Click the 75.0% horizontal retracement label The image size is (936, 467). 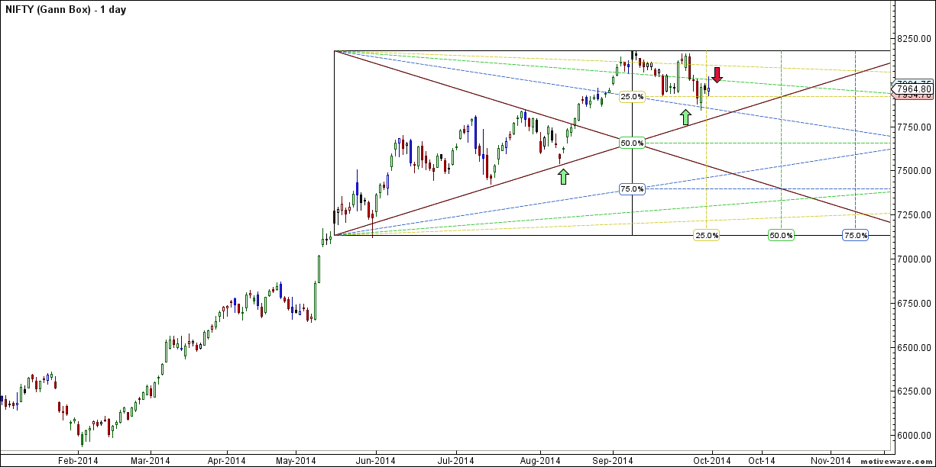tap(632, 187)
